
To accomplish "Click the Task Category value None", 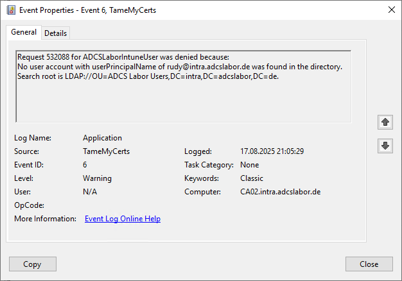I will tap(249, 165).
